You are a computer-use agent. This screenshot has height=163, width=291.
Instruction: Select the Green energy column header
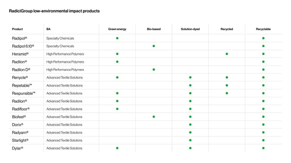click(117, 29)
